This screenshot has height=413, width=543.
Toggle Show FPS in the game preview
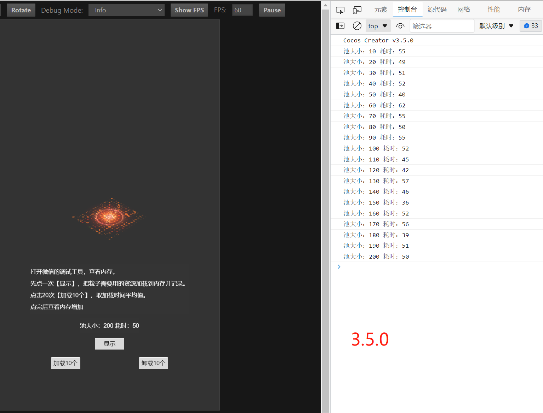189,10
